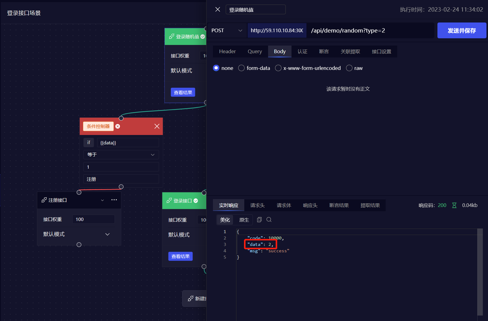Close the 登录随机值 detail panel

pos(218,10)
